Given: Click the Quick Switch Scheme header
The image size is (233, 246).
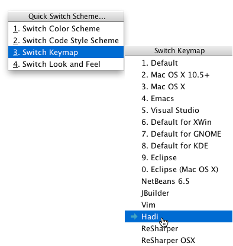Looking at the screenshot, I should (x=66, y=17).
